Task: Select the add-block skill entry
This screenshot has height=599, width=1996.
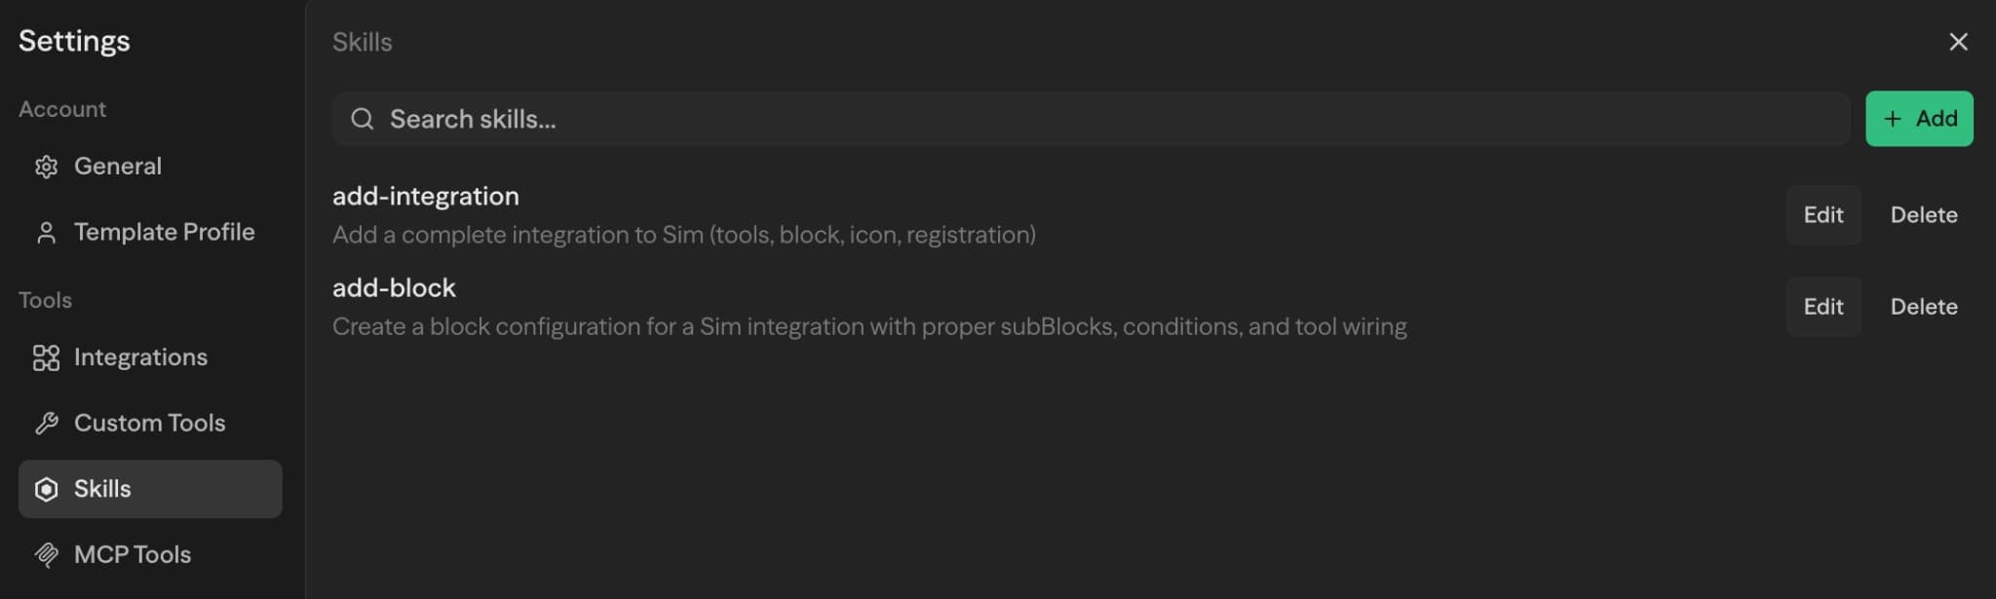Action: tap(394, 288)
